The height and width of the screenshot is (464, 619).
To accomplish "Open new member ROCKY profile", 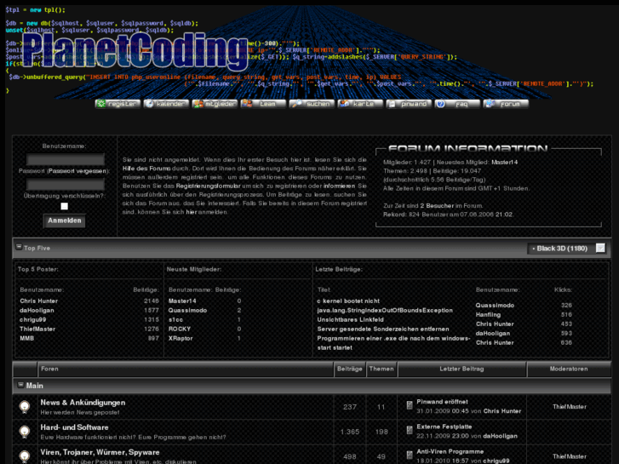I will coord(180,329).
